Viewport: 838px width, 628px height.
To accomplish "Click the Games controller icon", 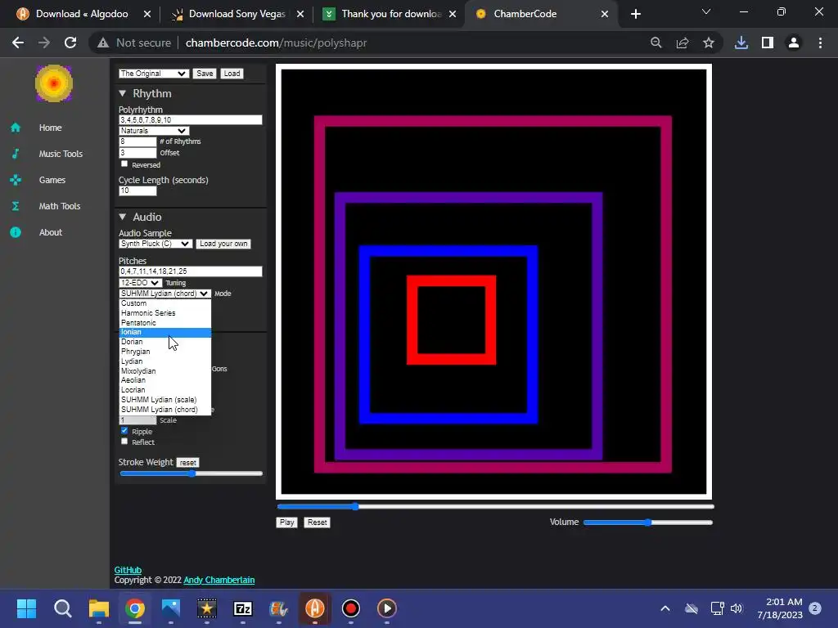I will (16, 180).
